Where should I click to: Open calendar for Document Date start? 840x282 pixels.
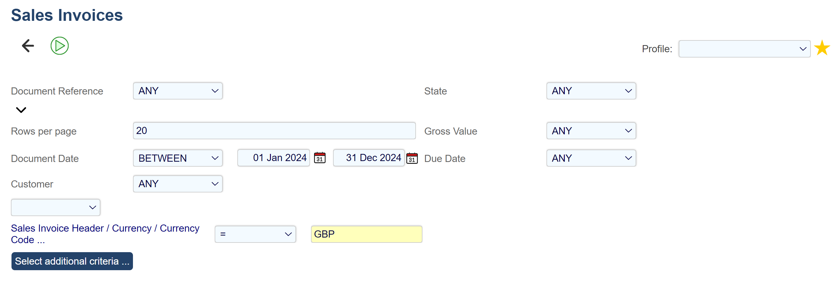(320, 158)
